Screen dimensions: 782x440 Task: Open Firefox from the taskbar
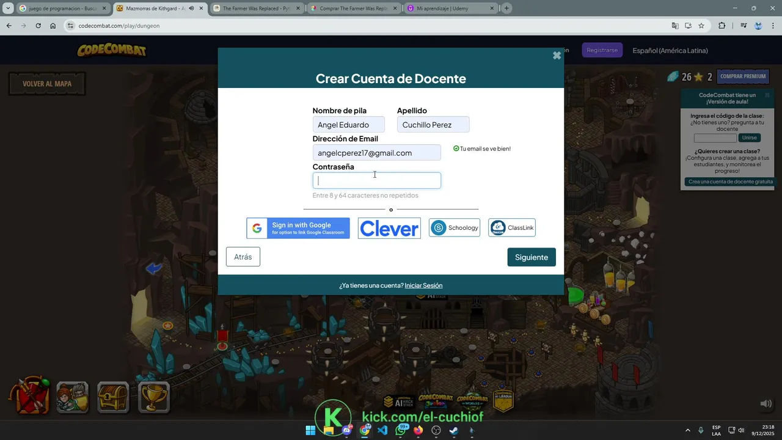coord(418,430)
